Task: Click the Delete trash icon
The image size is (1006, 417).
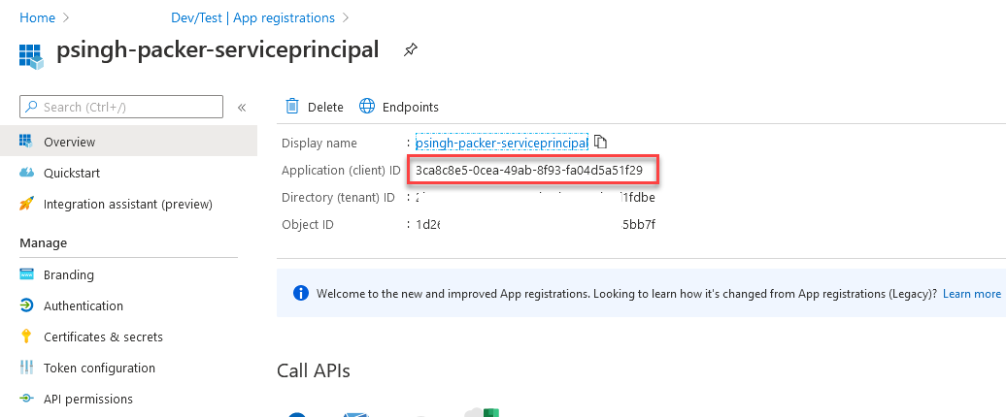Action: click(x=291, y=107)
